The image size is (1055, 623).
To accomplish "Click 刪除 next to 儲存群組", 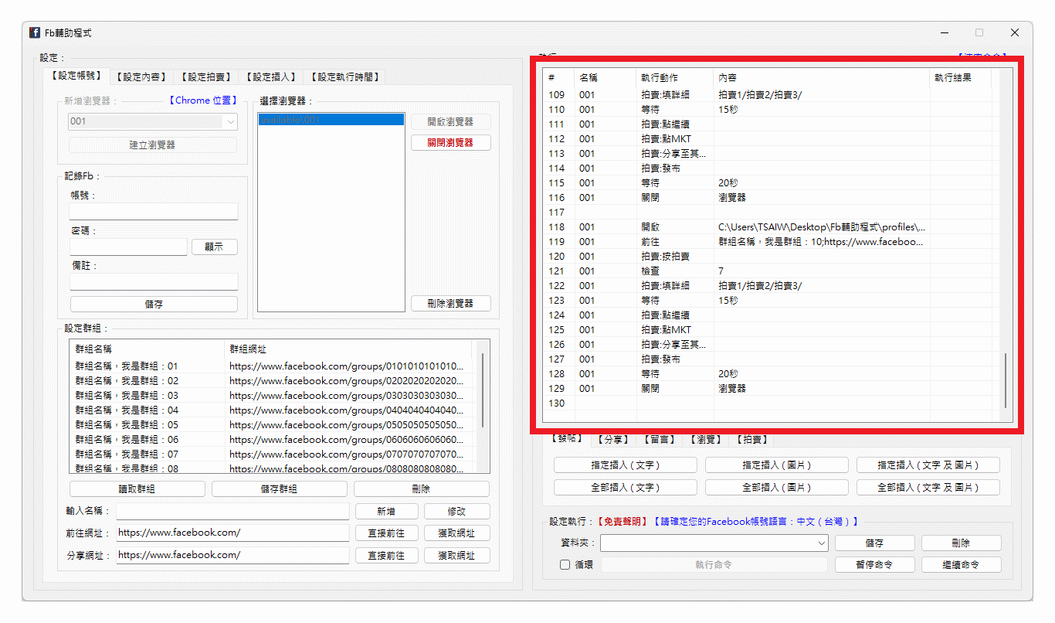I will [x=421, y=489].
